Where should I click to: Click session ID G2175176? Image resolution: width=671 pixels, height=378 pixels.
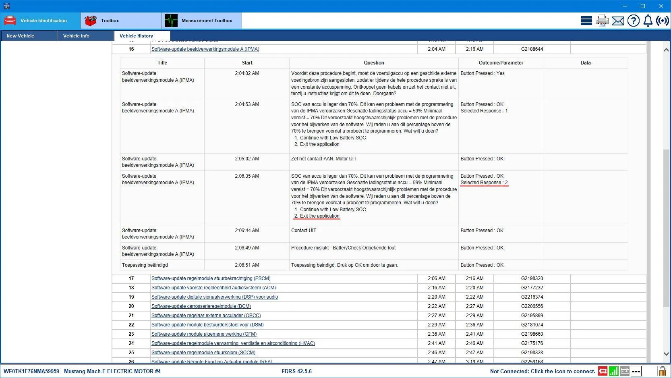[x=532, y=343]
